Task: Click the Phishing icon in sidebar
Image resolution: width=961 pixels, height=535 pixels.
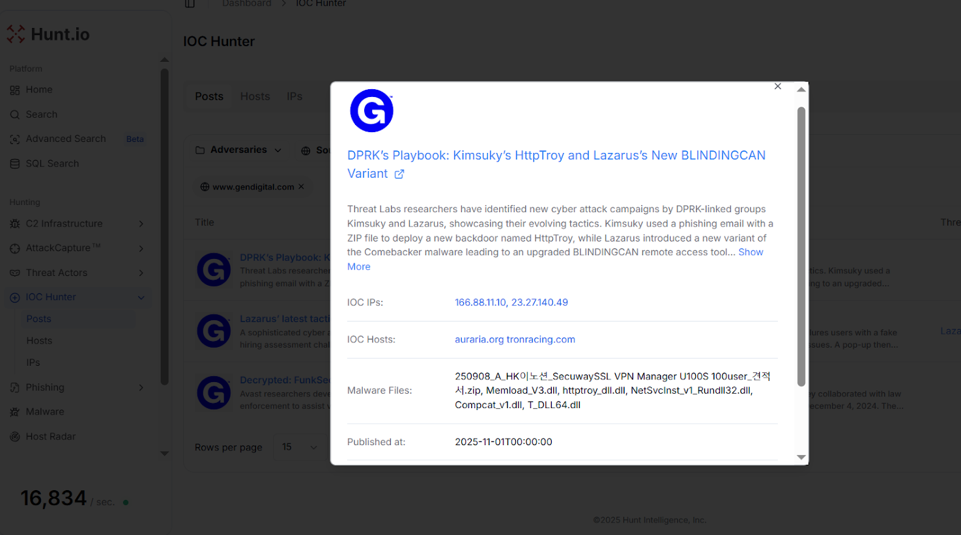Action: (14, 387)
